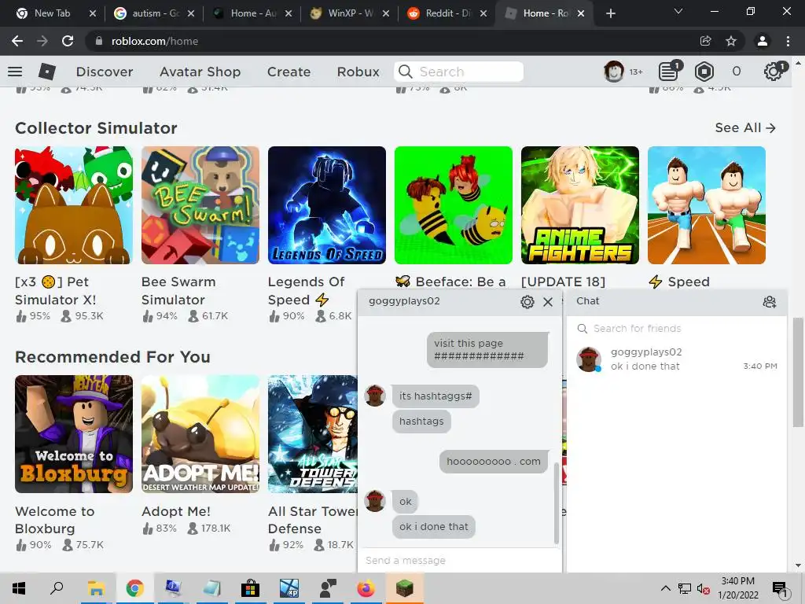Screen dimensions: 805x604
Task: Open Legends Of Speed title link
Action: coord(306,291)
